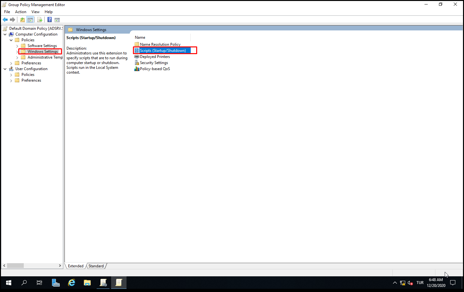The width and height of the screenshot is (464, 292).
Task: Switch to Group Policy Management taskbar app
Action: (x=103, y=283)
